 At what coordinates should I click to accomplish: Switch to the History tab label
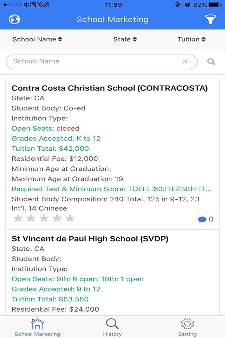click(x=112, y=334)
